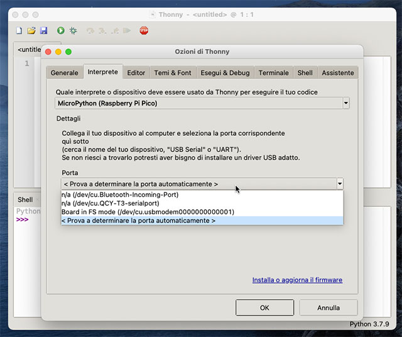Expand the interpreter selection dropdown arrow
Viewport: 402px width, 337px height.
point(345,102)
